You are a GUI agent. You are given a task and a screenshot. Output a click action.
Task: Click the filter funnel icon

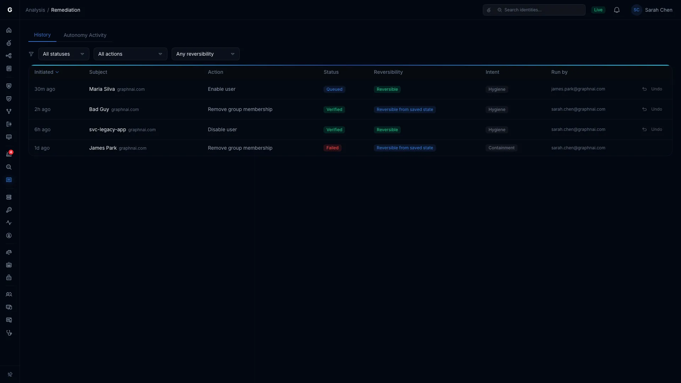click(x=31, y=54)
